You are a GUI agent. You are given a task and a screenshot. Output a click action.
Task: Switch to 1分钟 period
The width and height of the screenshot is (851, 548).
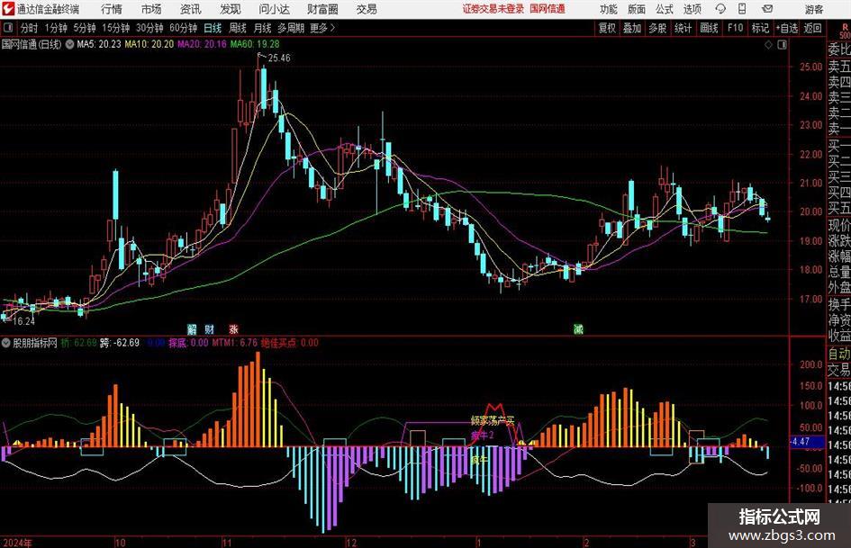click(x=56, y=28)
